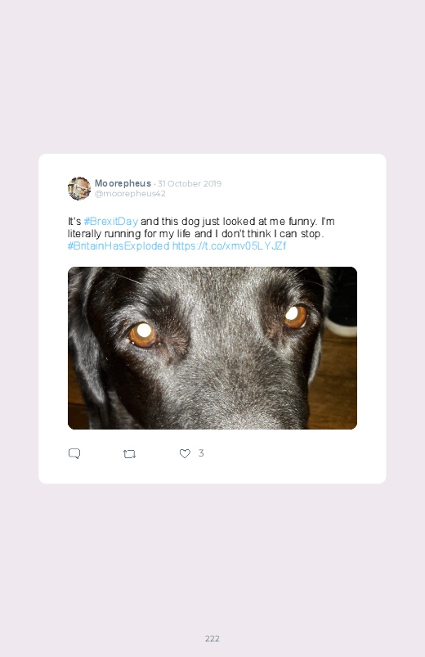The width and height of the screenshot is (425, 657).
Task: Click "looked at me funny" tweet words
Action: point(269,221)
